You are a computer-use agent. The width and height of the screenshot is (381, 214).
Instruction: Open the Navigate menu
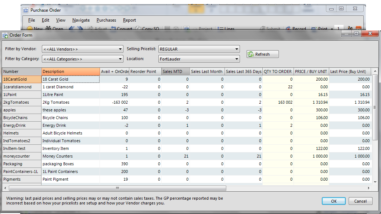click(x=81, y=20)
